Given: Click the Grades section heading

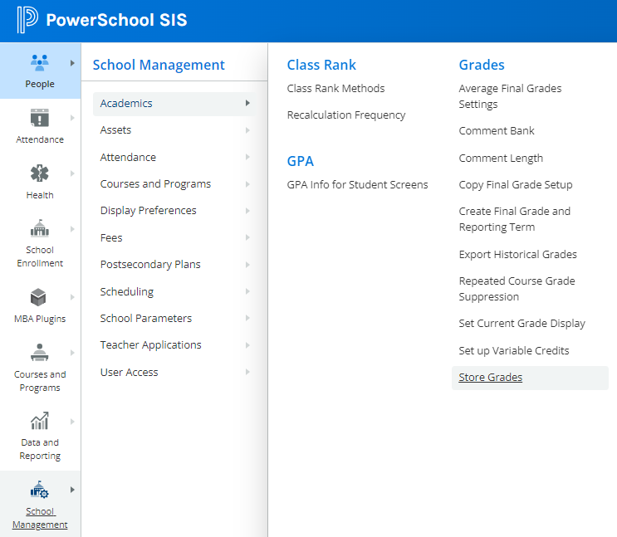Looking at the screenshot, I should 482,65.
